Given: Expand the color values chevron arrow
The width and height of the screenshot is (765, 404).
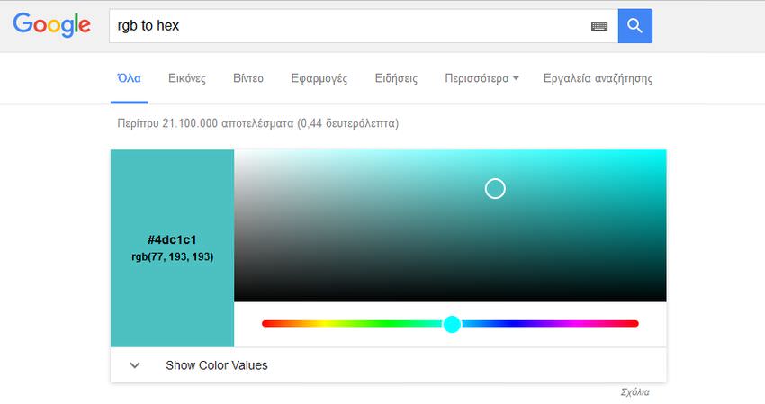Looking at the screenshot, I should coord(135,365).
